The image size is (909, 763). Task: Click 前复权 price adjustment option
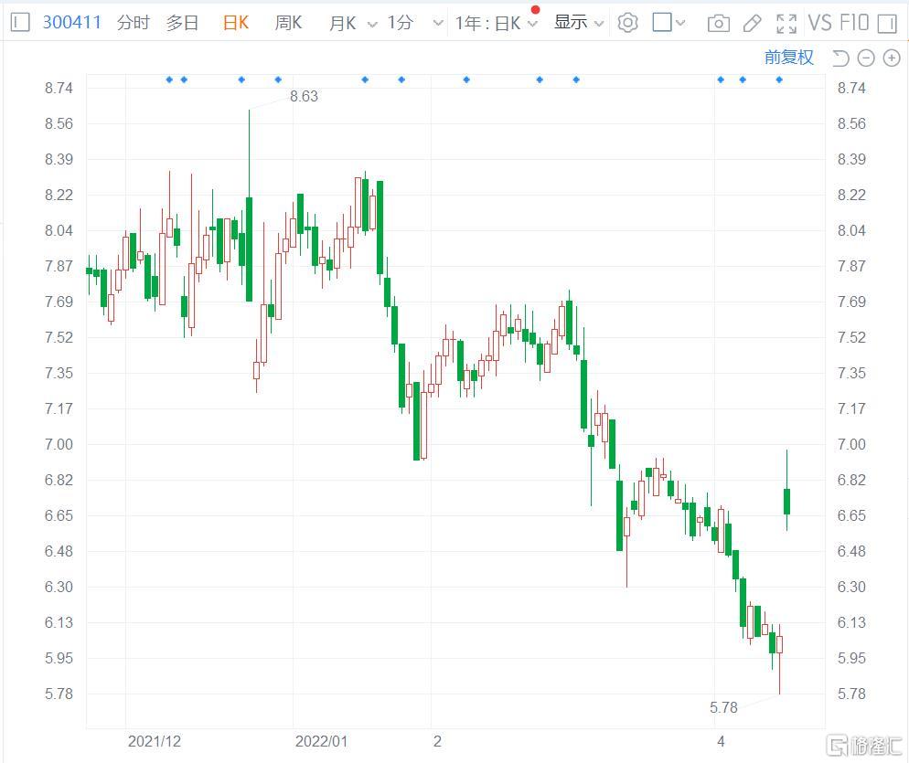pos(789,57)
